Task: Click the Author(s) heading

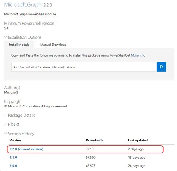Action: point(12,88)
